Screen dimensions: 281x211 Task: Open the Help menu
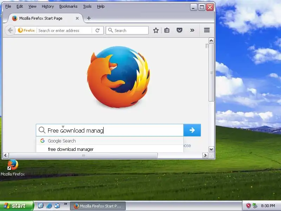[x=100, y=6]
